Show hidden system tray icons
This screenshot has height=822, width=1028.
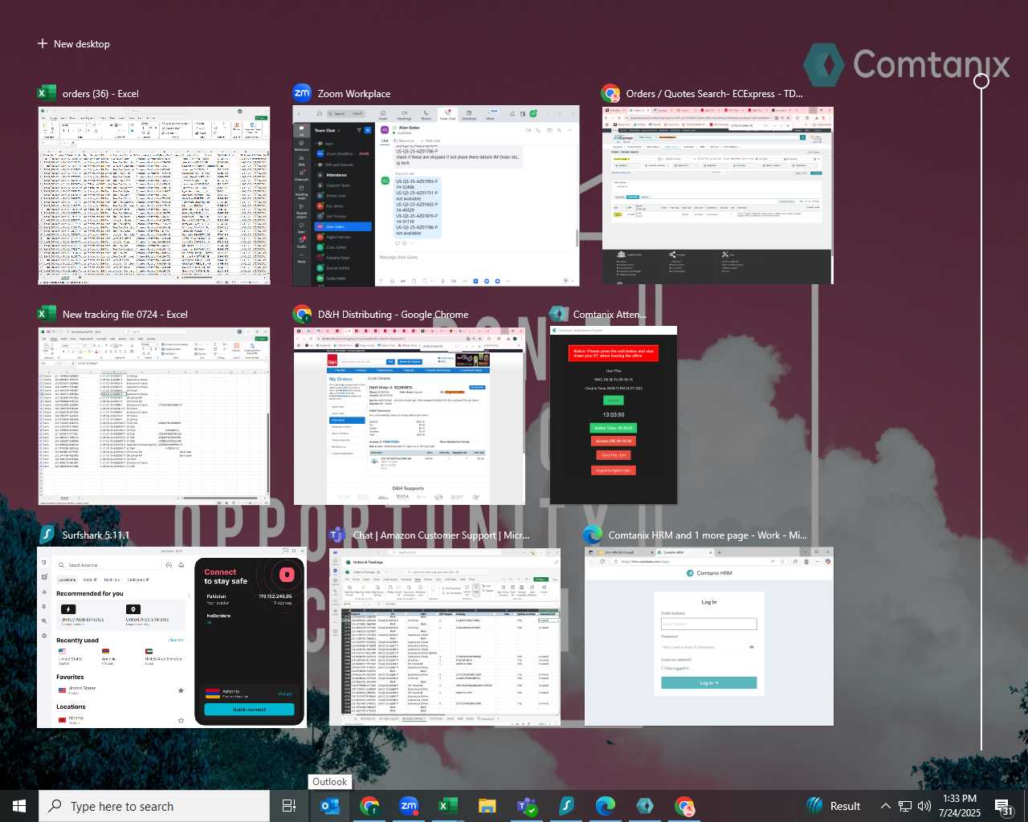[885, 806]
